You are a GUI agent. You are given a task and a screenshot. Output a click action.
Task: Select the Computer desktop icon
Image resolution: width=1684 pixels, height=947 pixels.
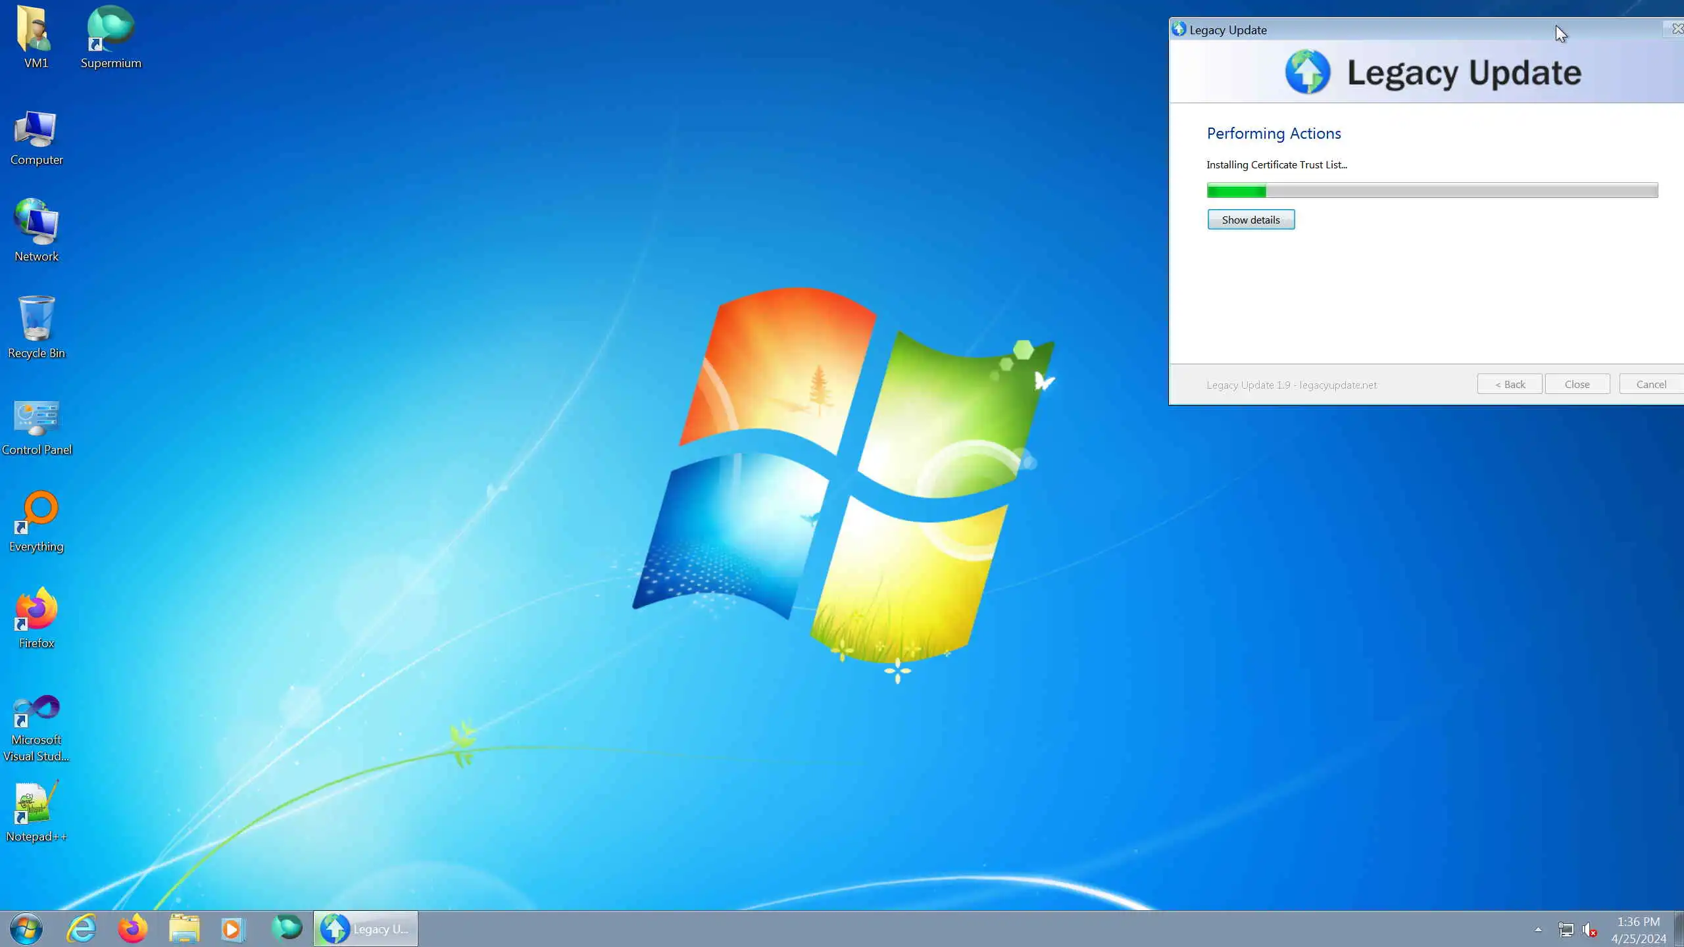pyautogui.click(x=36, y=129)
